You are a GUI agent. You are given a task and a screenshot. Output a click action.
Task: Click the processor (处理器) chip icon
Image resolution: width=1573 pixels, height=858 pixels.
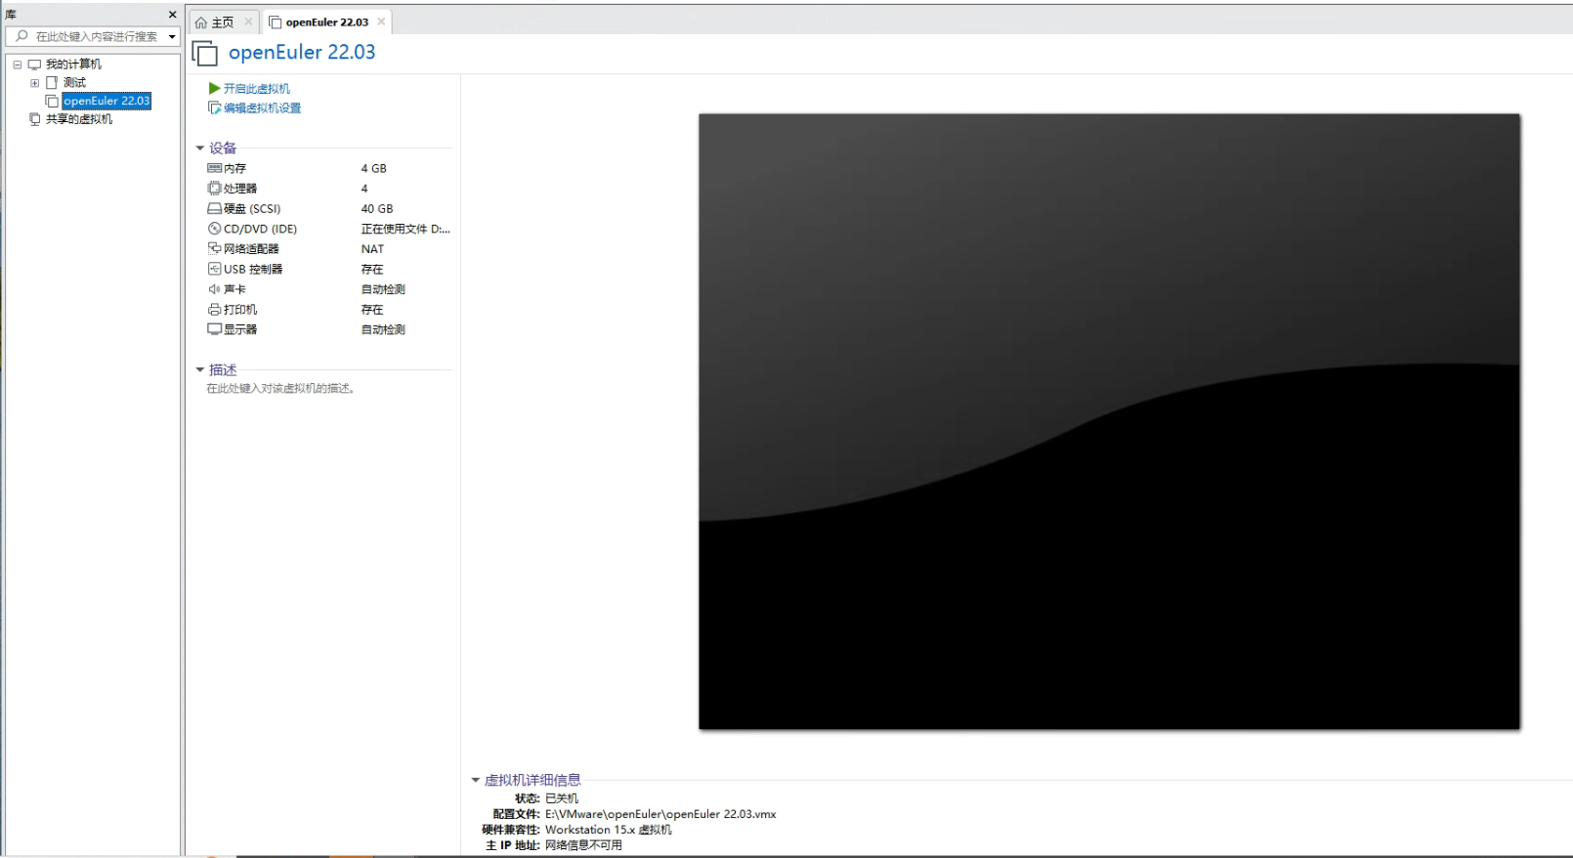tap(214, 189)
